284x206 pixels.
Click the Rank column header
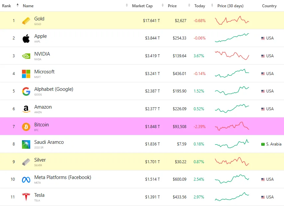(7, 6)
